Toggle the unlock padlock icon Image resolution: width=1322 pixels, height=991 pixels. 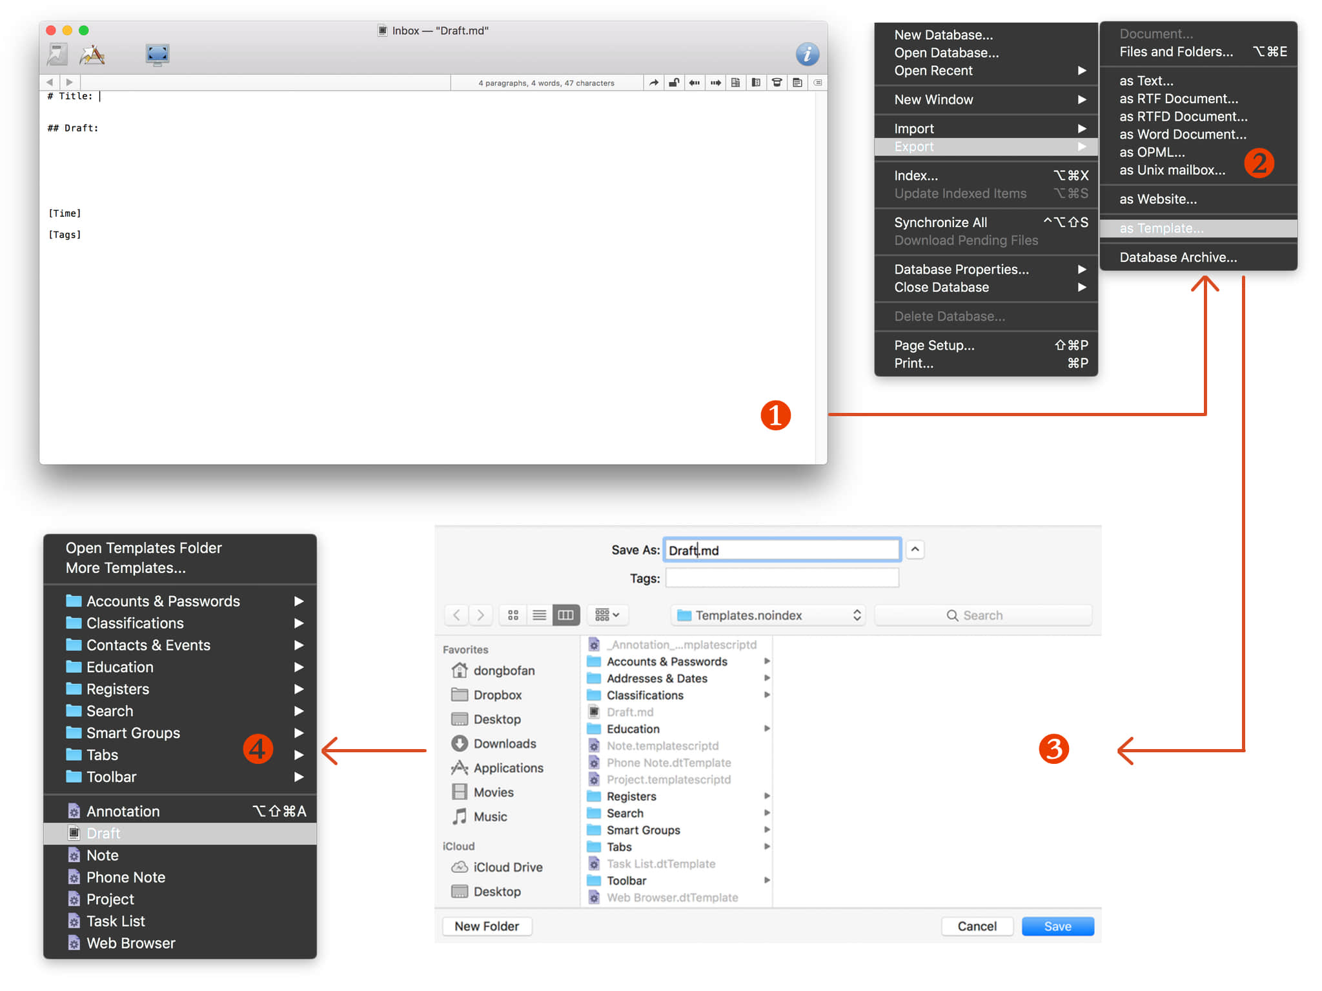pyautogui.click(x=674, y=83)
